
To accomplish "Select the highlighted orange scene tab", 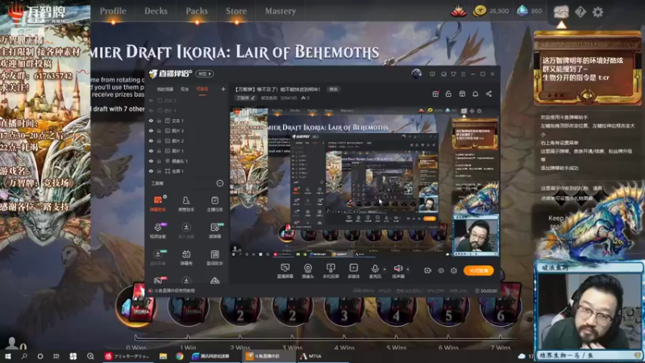I will point(202,90).
